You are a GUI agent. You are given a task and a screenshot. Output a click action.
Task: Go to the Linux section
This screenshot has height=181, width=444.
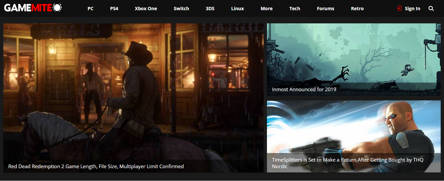tap(238, 9)
